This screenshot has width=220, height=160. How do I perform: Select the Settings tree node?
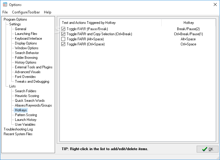point(15,24)
